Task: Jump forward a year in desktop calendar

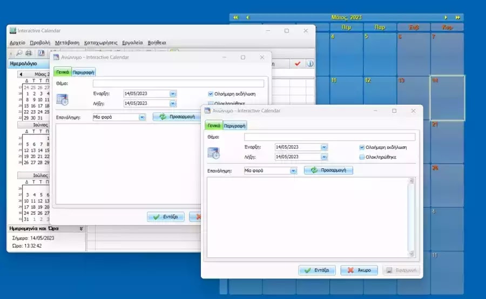Action: pos(457,17)
